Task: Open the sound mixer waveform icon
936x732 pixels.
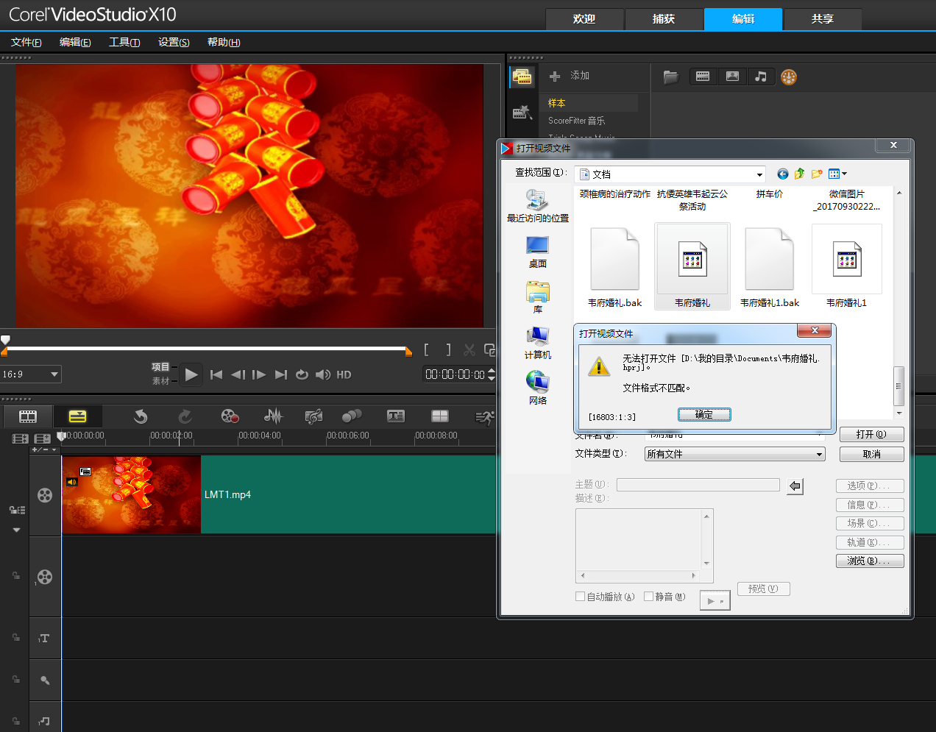Action: click(273, 417)
